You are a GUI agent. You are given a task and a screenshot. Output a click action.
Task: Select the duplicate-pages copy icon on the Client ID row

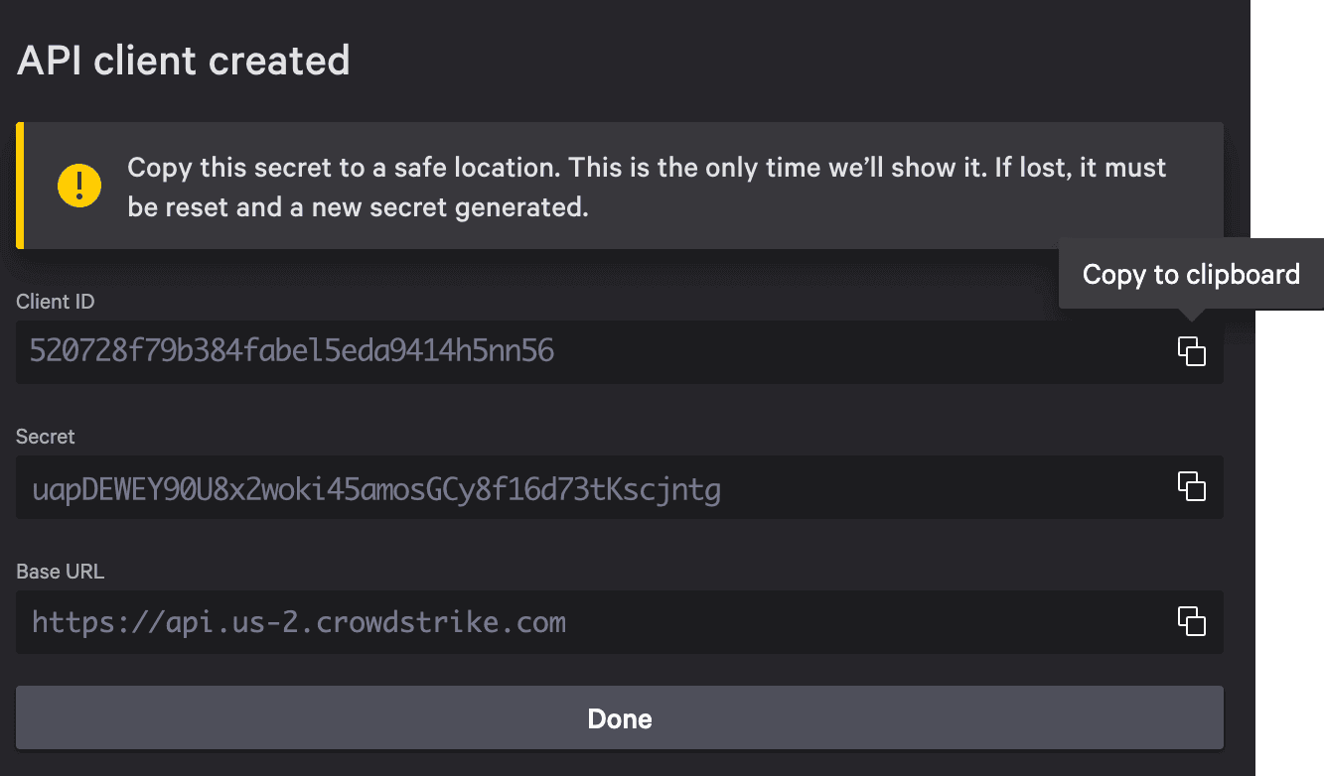1191,351
